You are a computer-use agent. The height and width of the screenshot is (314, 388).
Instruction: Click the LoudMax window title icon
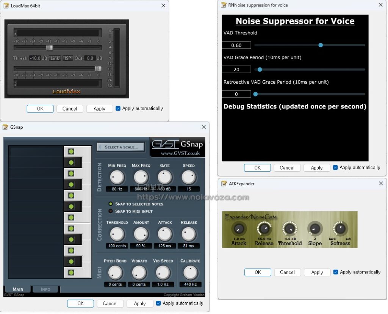[6, 6]
